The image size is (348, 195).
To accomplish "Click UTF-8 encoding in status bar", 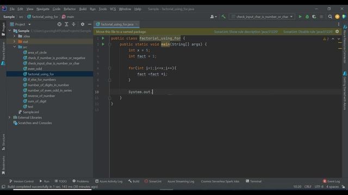I will point(319,187).
